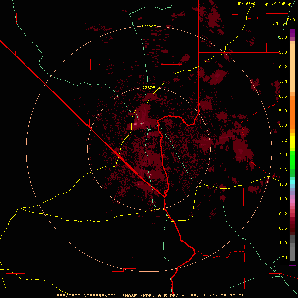Click the 3.4 value on the color scale
The height and width of the screenshot is (298, 298).
[283, 155]
